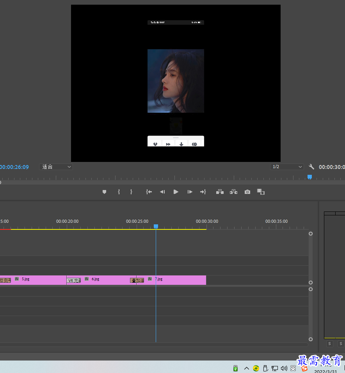The image size is (345, 373).
Task: Click the program monitor playhead marker
Action: point(309,177)
